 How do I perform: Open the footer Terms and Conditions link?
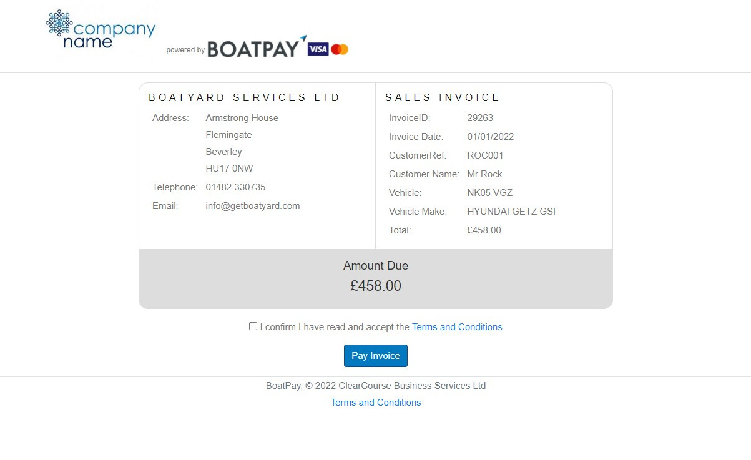(x=376, y=403)
